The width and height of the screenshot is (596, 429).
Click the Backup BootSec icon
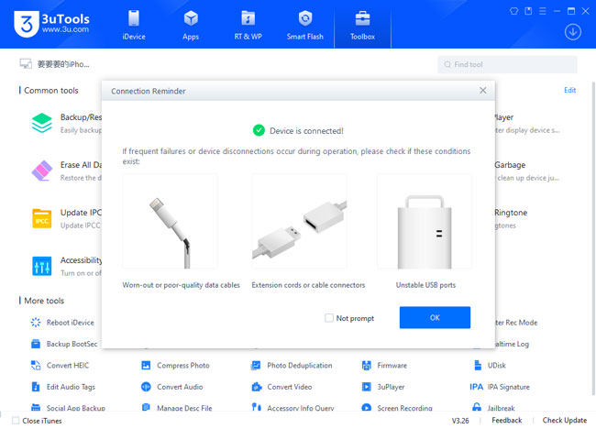[36, 344]
